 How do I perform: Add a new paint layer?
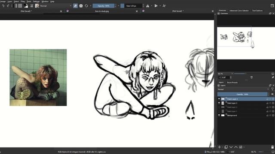click(220, 147)
